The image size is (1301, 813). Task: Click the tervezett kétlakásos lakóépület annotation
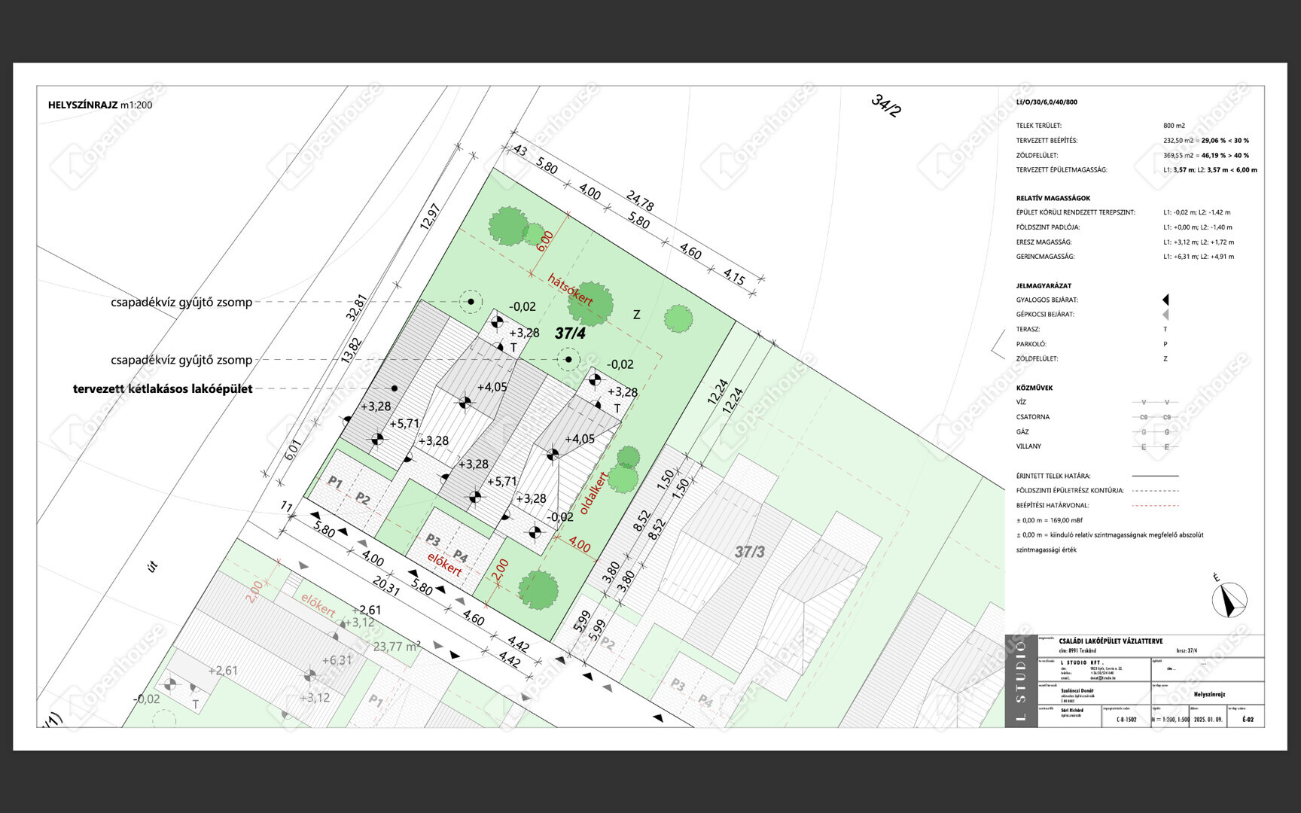click(163, 389)
